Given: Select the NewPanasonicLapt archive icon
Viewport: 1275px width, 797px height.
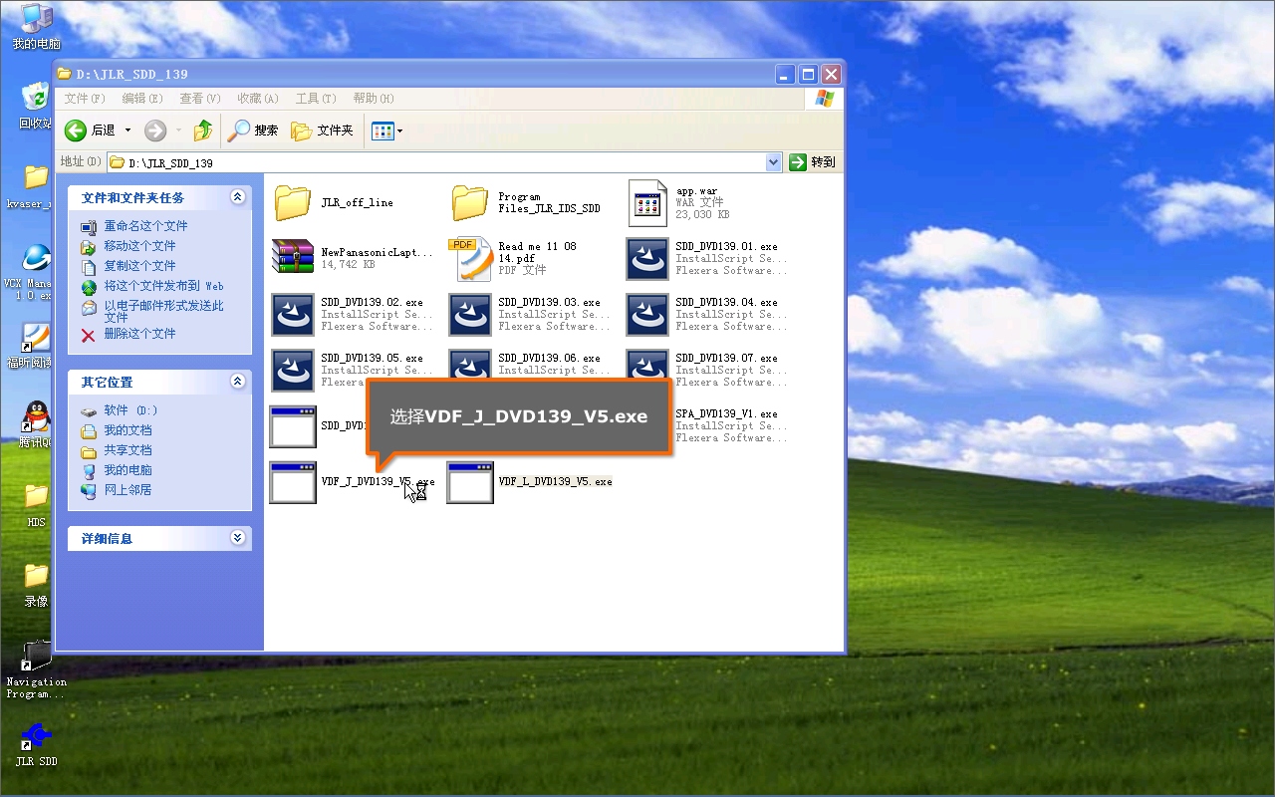Looking at the screenshot, I should tap(293, 258).
